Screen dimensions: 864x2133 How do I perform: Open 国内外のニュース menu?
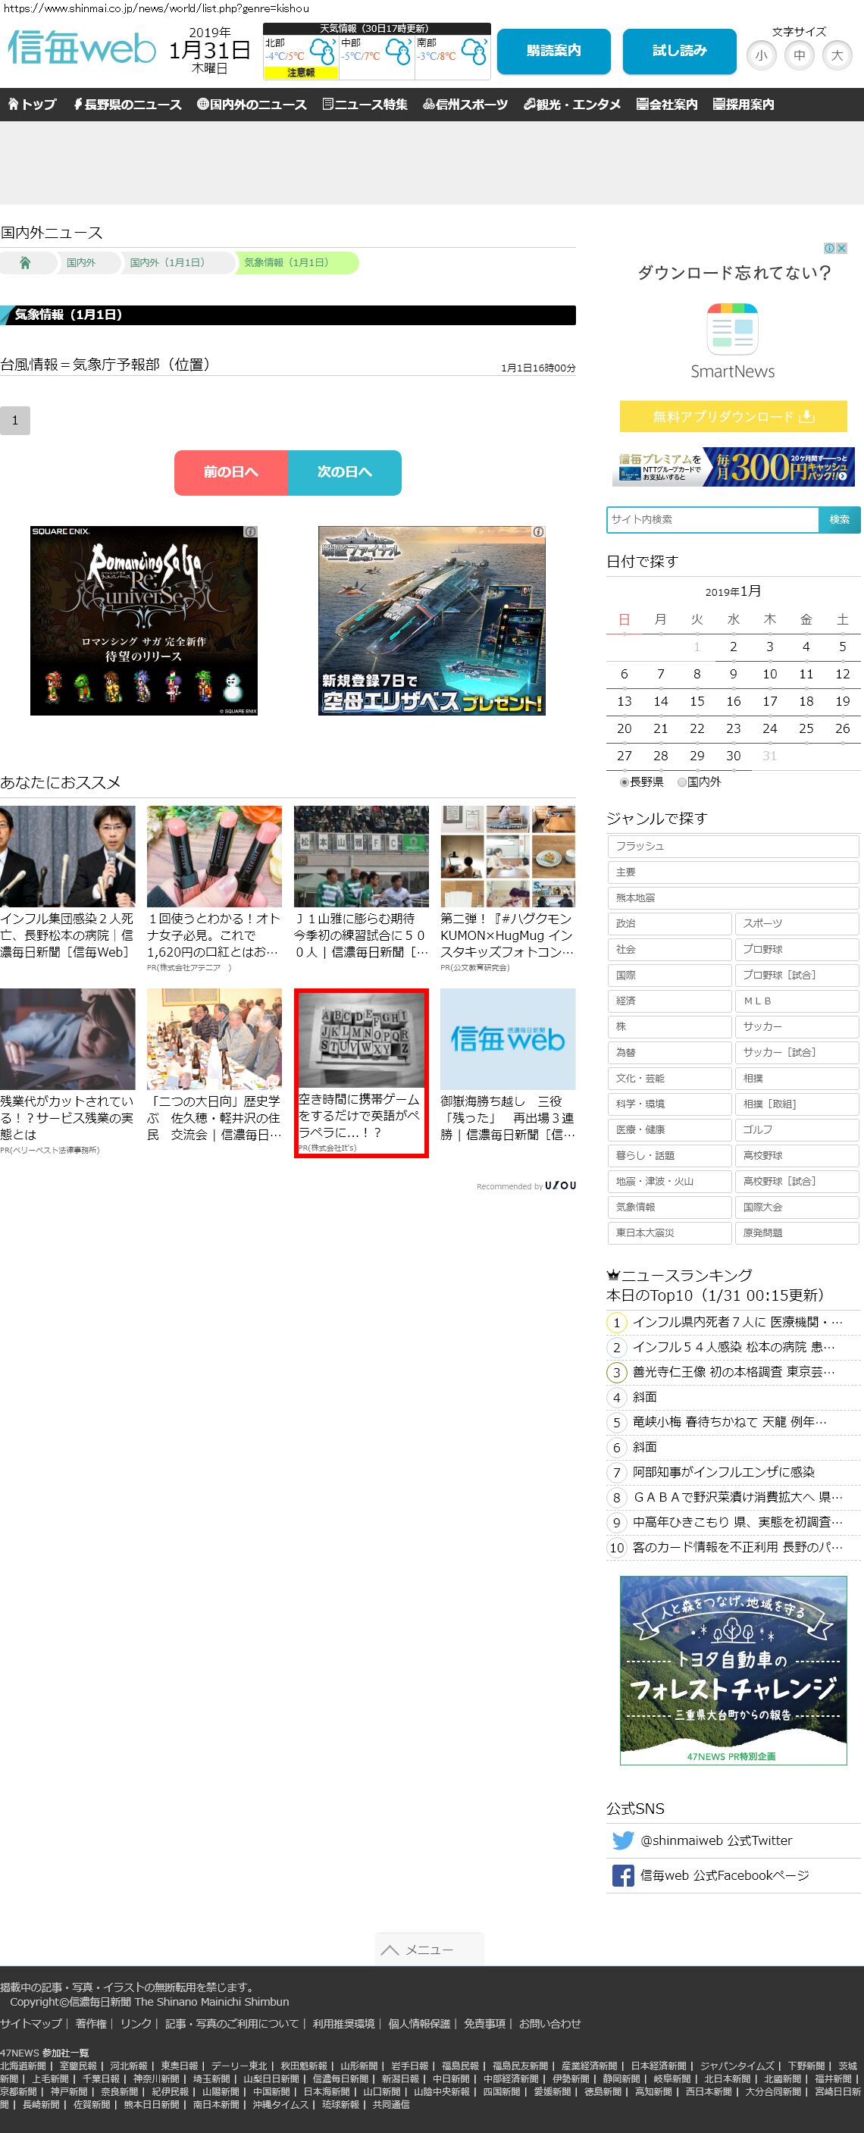point(252,105)
